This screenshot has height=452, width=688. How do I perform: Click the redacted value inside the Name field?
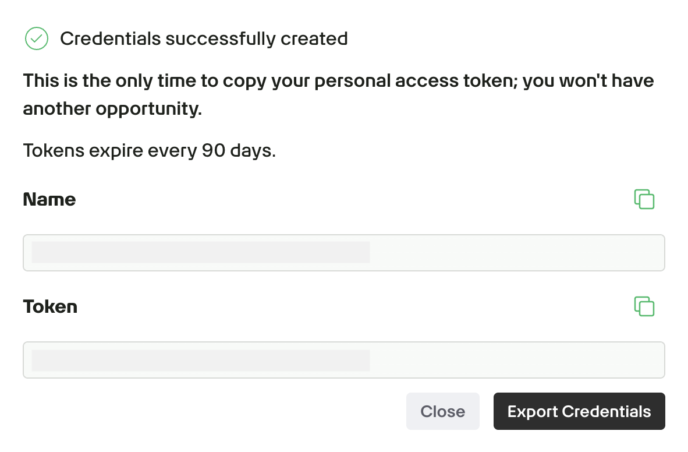point(201,253)
